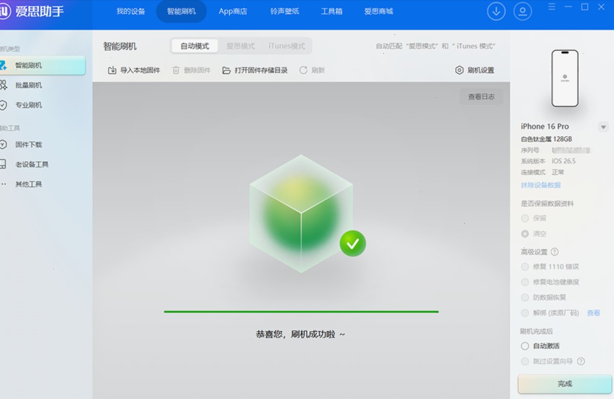Switch to 爱思模式 flash mode
The width and height of the screenshot is (614, 399).
[x=240, y=46]
